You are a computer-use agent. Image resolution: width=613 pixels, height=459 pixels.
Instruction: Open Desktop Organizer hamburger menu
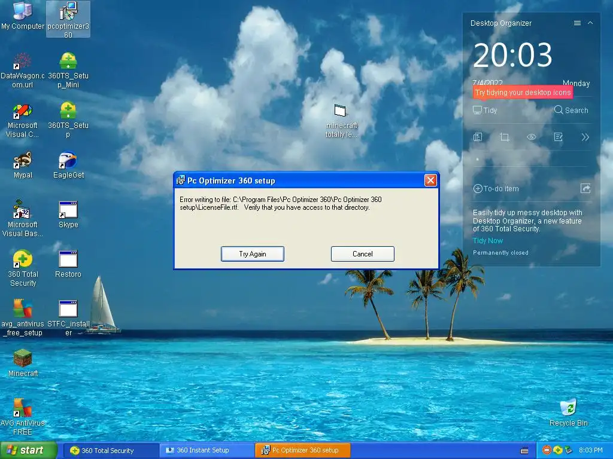[577, 23]
